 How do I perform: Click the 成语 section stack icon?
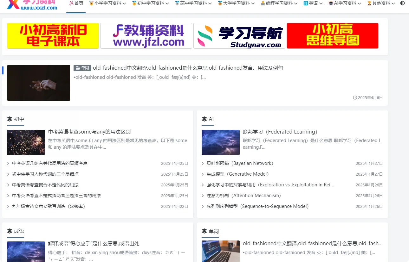pyautogui.click(x=10, y=231)
